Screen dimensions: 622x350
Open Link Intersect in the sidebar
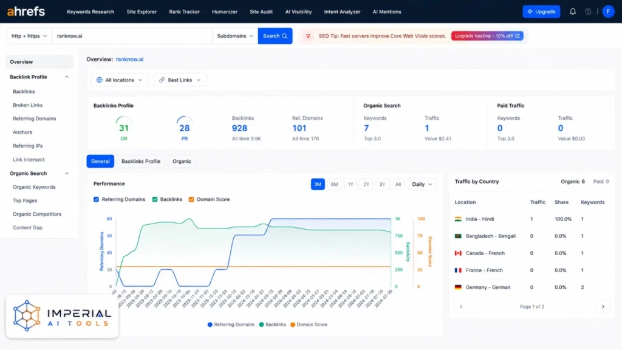pos(29,160)
